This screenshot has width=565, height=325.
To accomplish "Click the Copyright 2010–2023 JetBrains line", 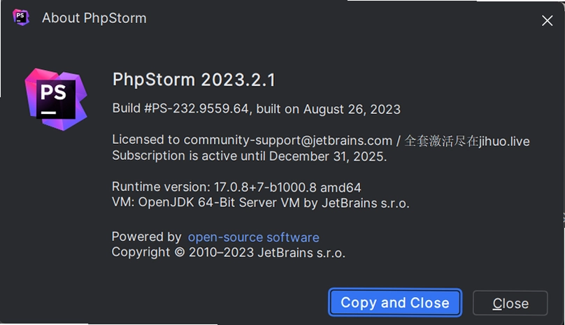I will click(229, 252).
